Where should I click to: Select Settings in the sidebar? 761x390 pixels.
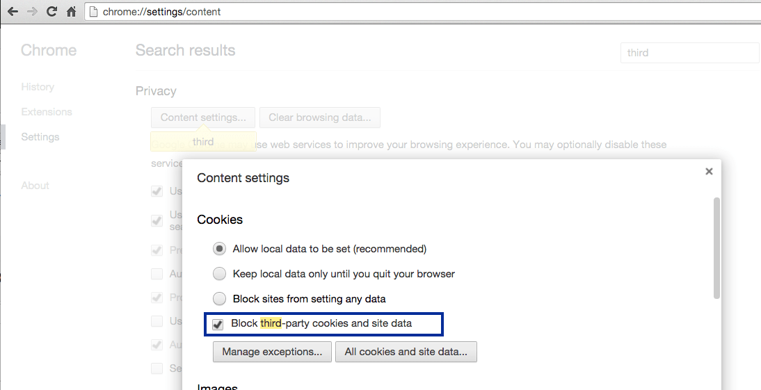40,137
